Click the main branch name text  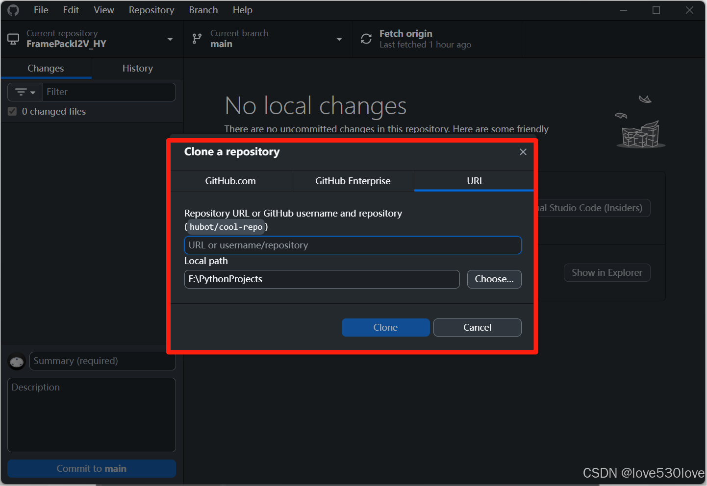point(221,44)
